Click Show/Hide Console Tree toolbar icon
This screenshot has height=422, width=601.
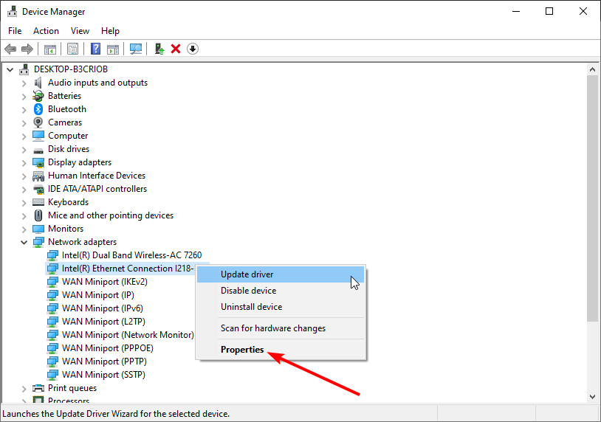(x=49, y=49)
